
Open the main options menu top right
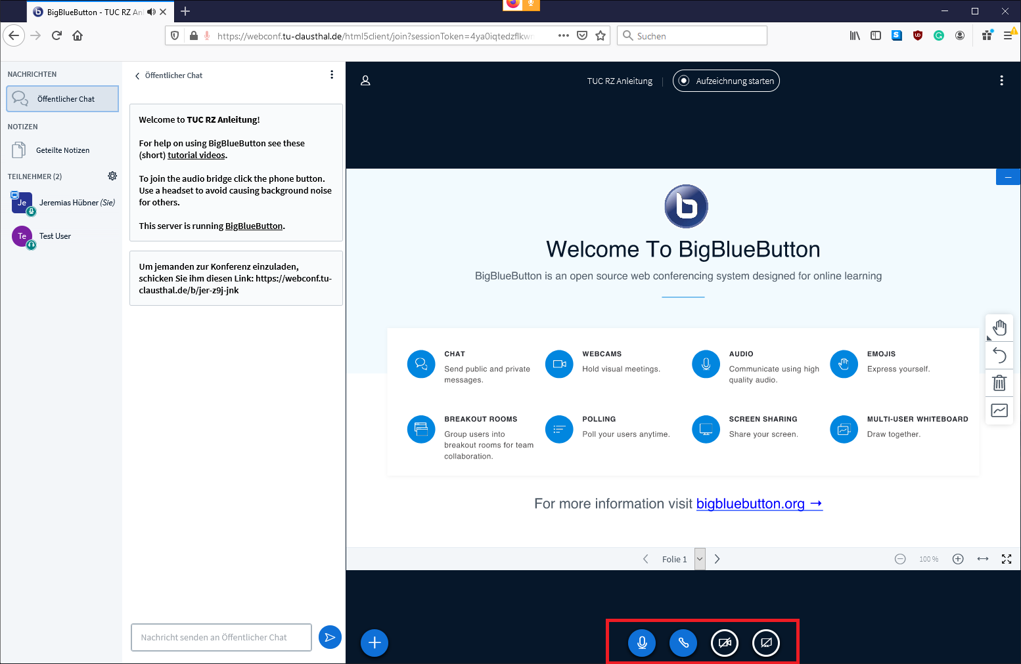coord(1001,81)
